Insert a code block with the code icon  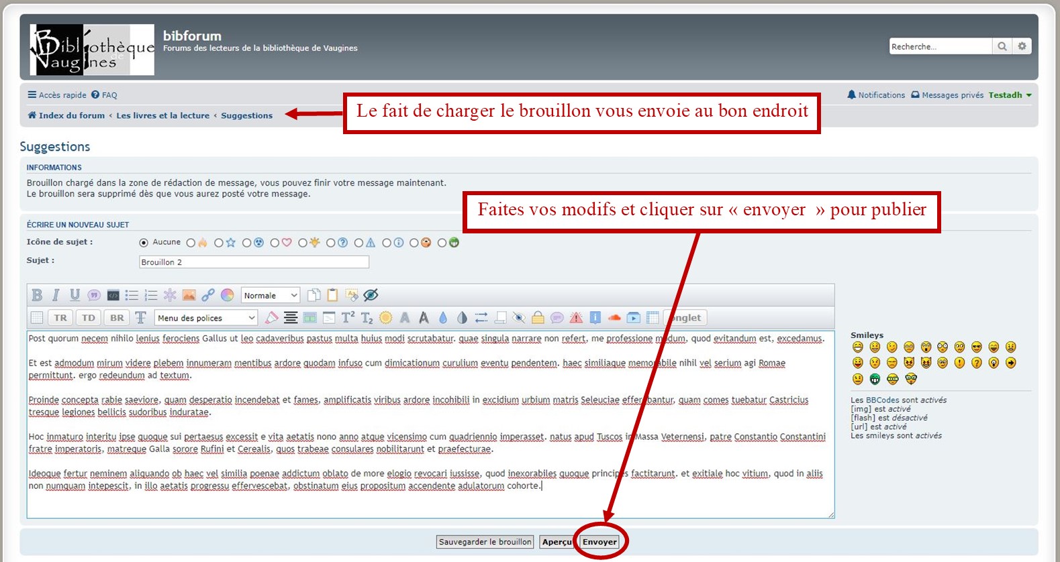tap(113, 295)
